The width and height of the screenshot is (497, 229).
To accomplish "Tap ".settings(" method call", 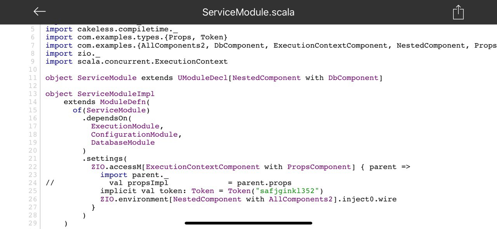I will coord(105,159).
